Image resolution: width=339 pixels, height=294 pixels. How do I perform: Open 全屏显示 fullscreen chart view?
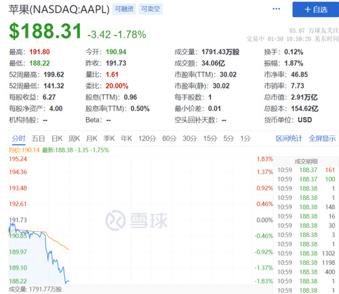click(322, 138)
